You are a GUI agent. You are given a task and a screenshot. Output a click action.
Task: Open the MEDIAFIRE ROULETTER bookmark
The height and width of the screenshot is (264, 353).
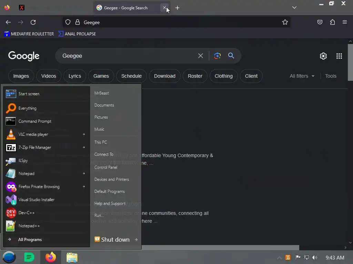coord(29,34)
